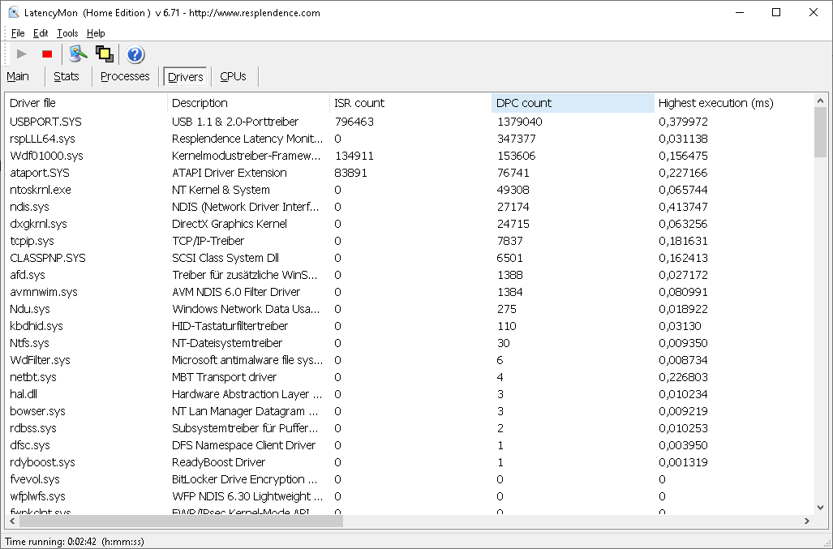Select the hal.dll driver row

point(409,394)
